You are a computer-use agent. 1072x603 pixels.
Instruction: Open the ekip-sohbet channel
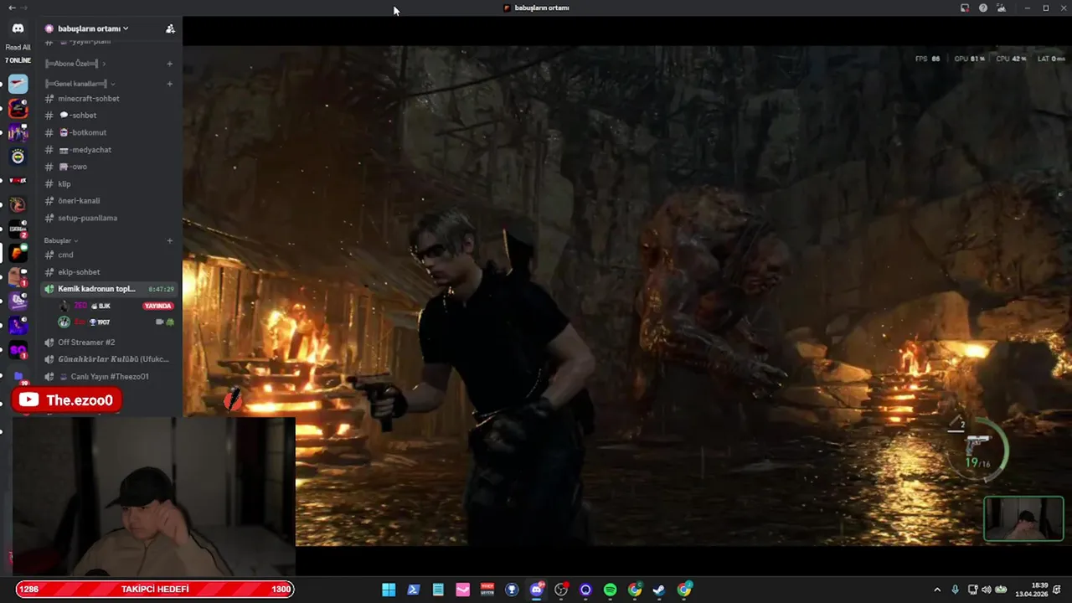click(109, 272)
